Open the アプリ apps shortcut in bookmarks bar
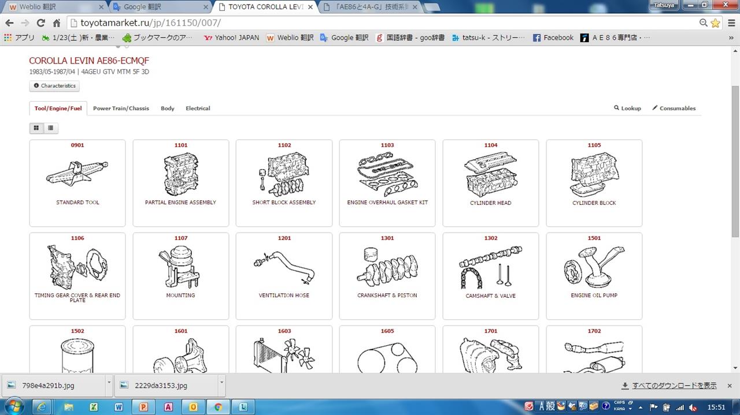 pos(20,38)
